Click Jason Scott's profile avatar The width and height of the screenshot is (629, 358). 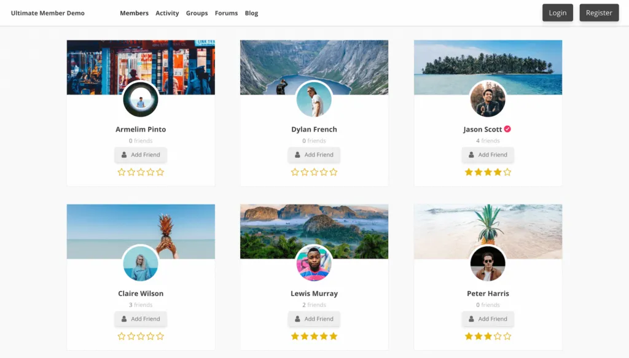coord(488,99)
